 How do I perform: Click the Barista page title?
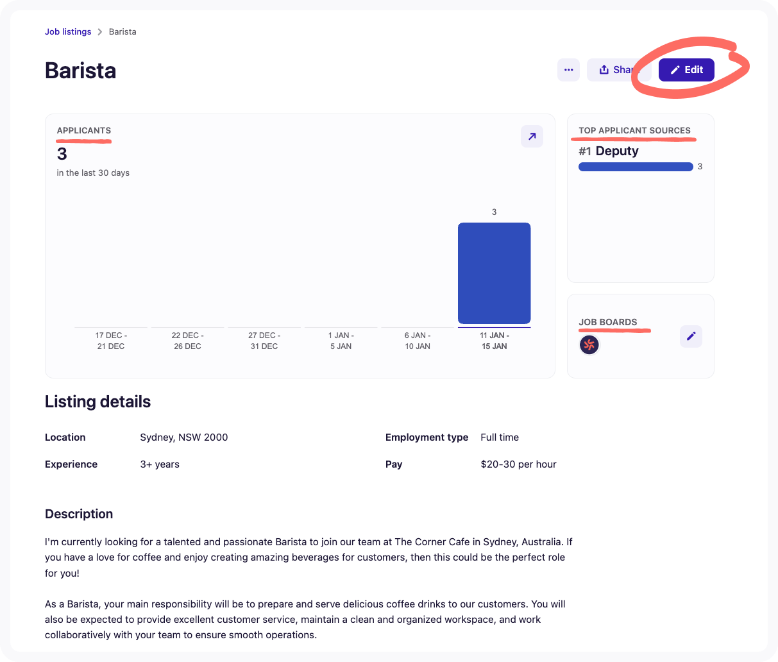coord(80,71)
